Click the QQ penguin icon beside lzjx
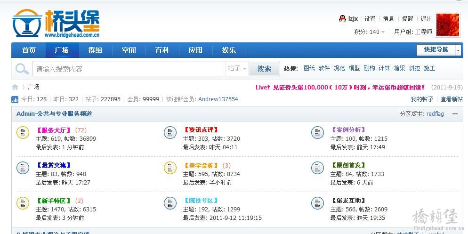This screenshot has height=234, width=468. tap(342, 18)
